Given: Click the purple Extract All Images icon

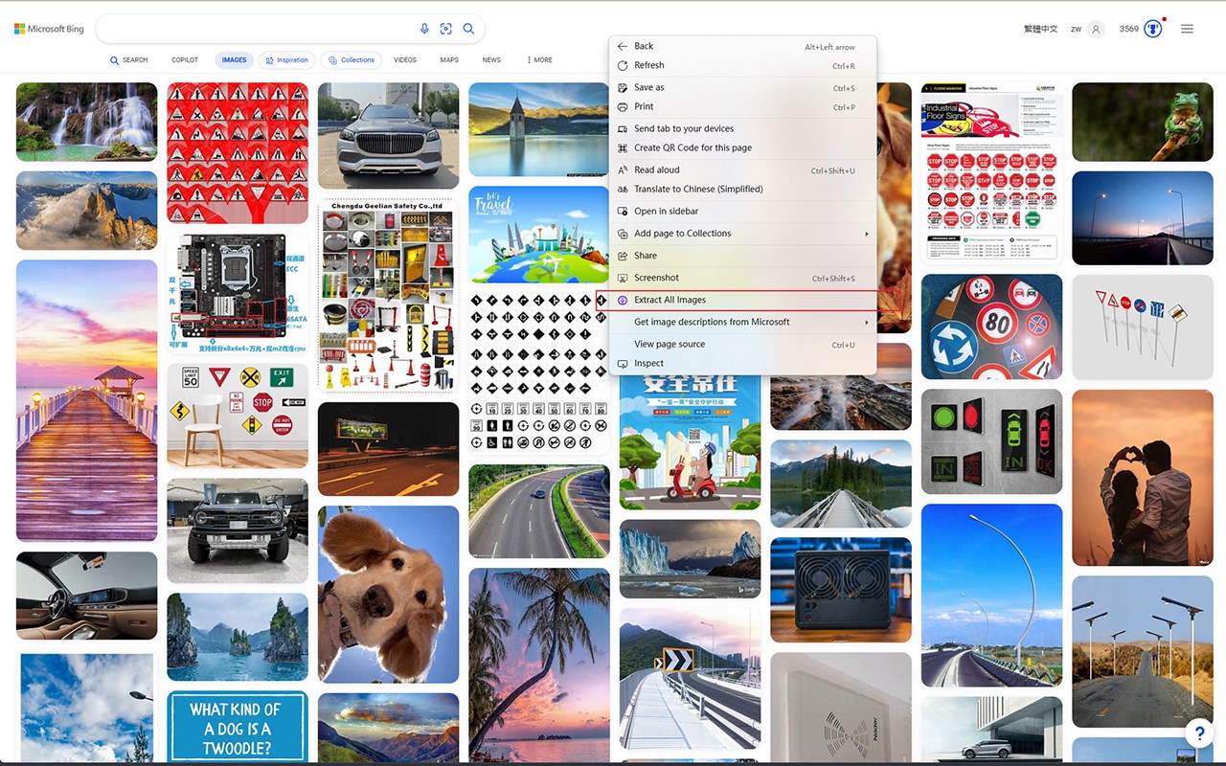Looking at the screenshot, I should point(623,300).
